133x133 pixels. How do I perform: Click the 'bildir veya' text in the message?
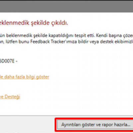click(88, 42)
